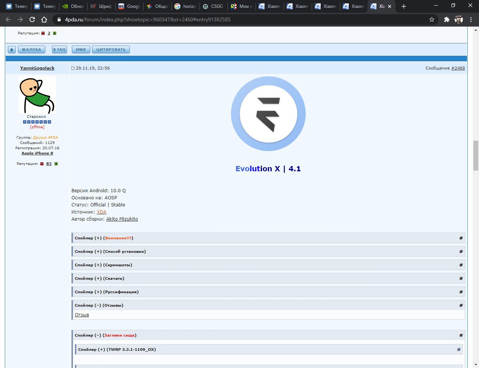Expand the Способ установки spoiler
Viewport: 479px width, 368px height.
tap(268, 251)
